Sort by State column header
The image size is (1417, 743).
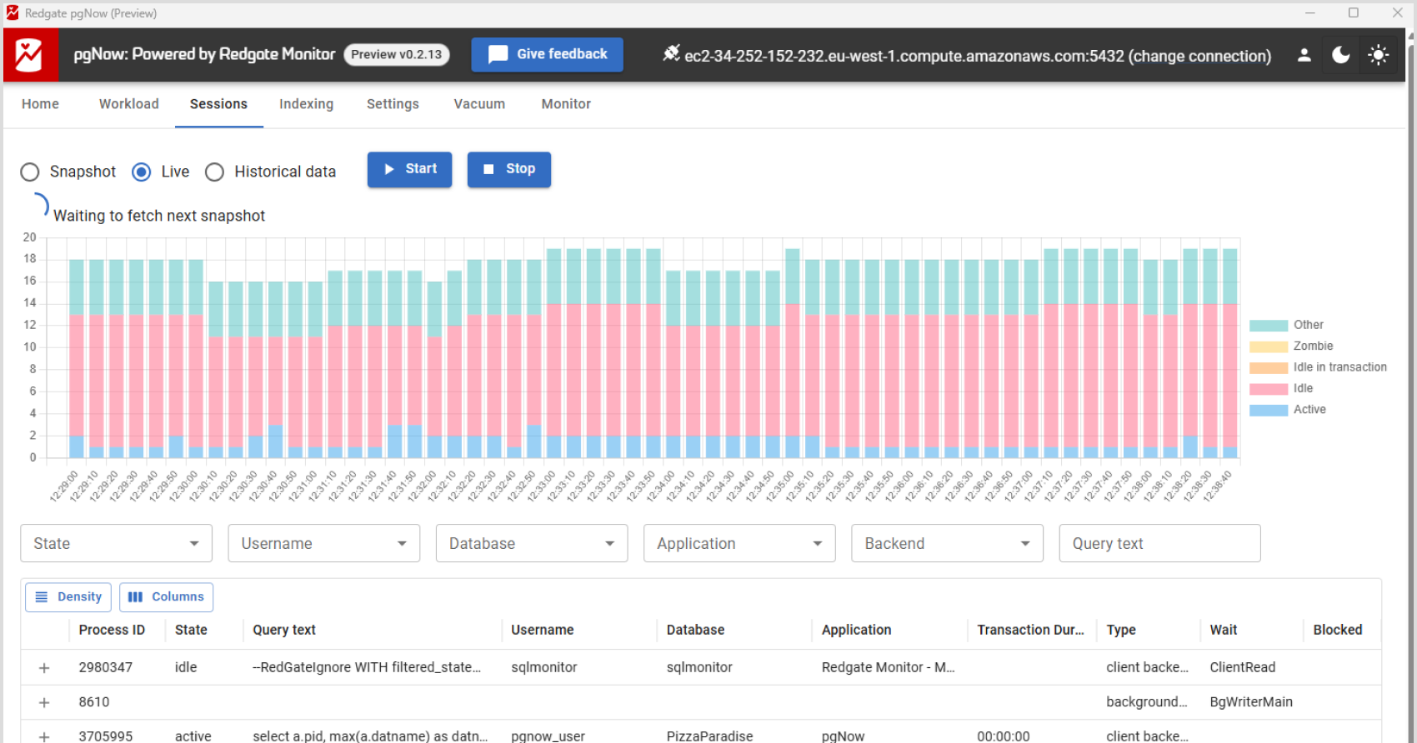191,630
